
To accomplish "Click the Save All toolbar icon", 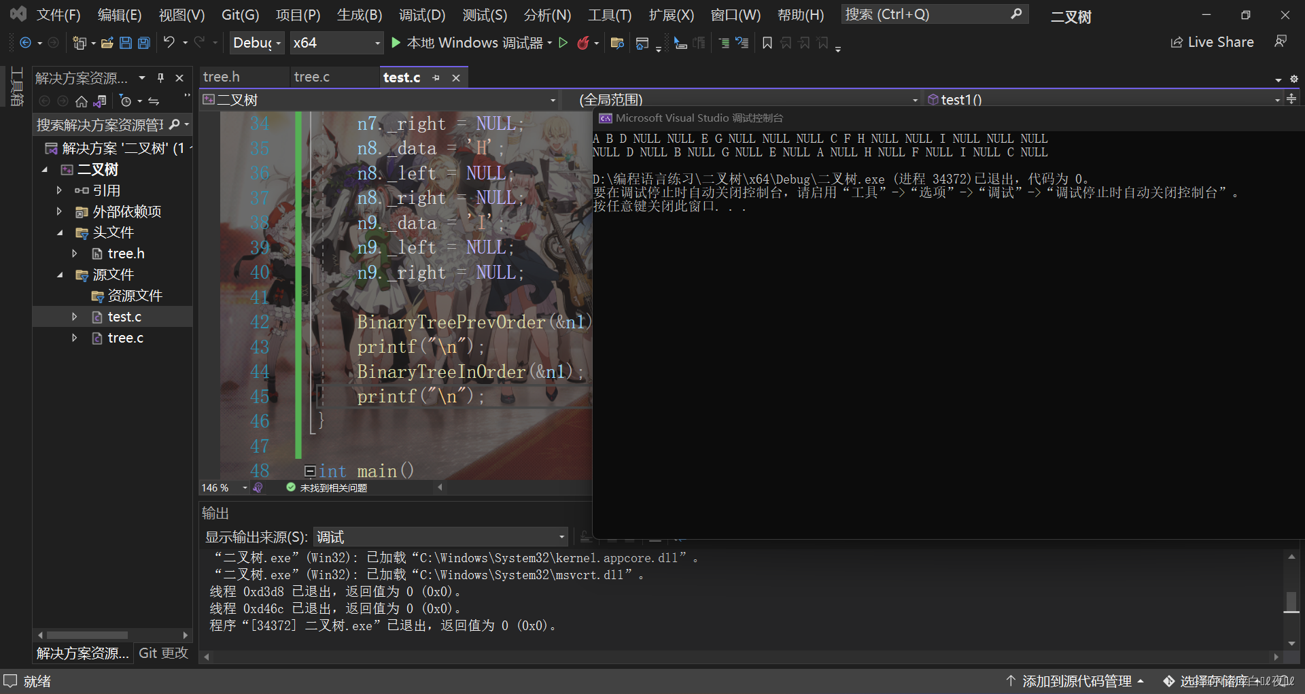I will (x=144, y=43).
